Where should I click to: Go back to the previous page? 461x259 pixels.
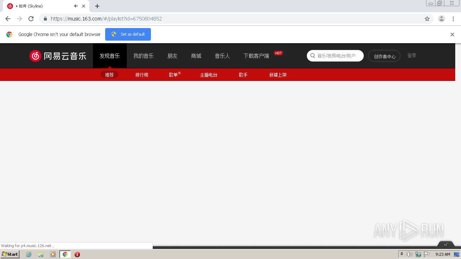(x=8, y=19)
